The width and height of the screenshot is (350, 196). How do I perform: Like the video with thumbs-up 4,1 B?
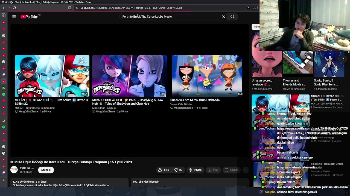164,170
